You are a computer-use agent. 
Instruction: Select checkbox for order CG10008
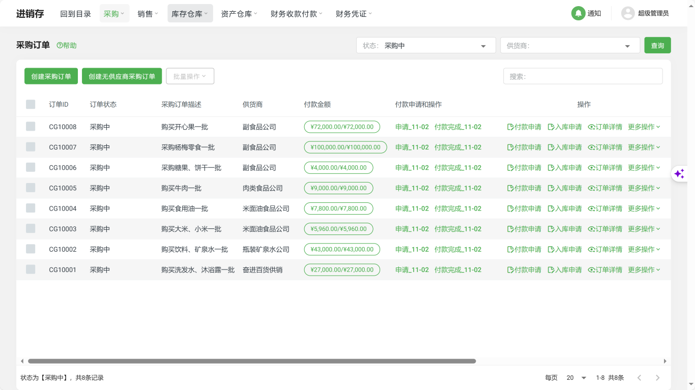click(x=31, y=127)
